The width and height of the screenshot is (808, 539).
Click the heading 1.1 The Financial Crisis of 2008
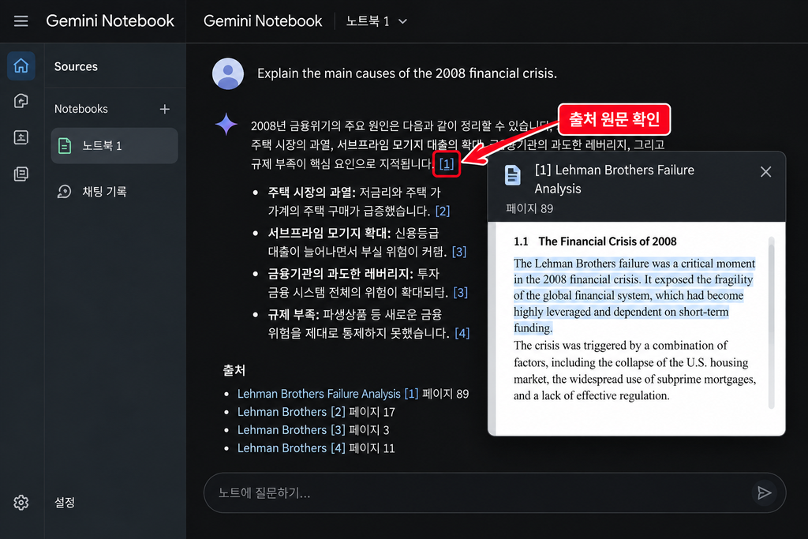(x=595, y=241)
